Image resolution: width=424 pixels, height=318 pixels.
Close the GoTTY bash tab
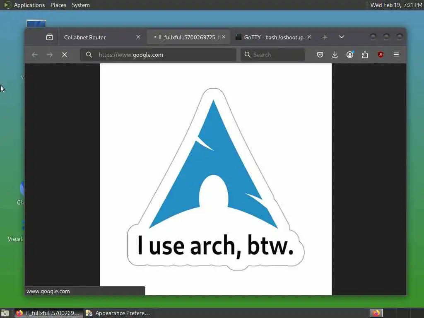pyautogui.click(x=309, y=37)
